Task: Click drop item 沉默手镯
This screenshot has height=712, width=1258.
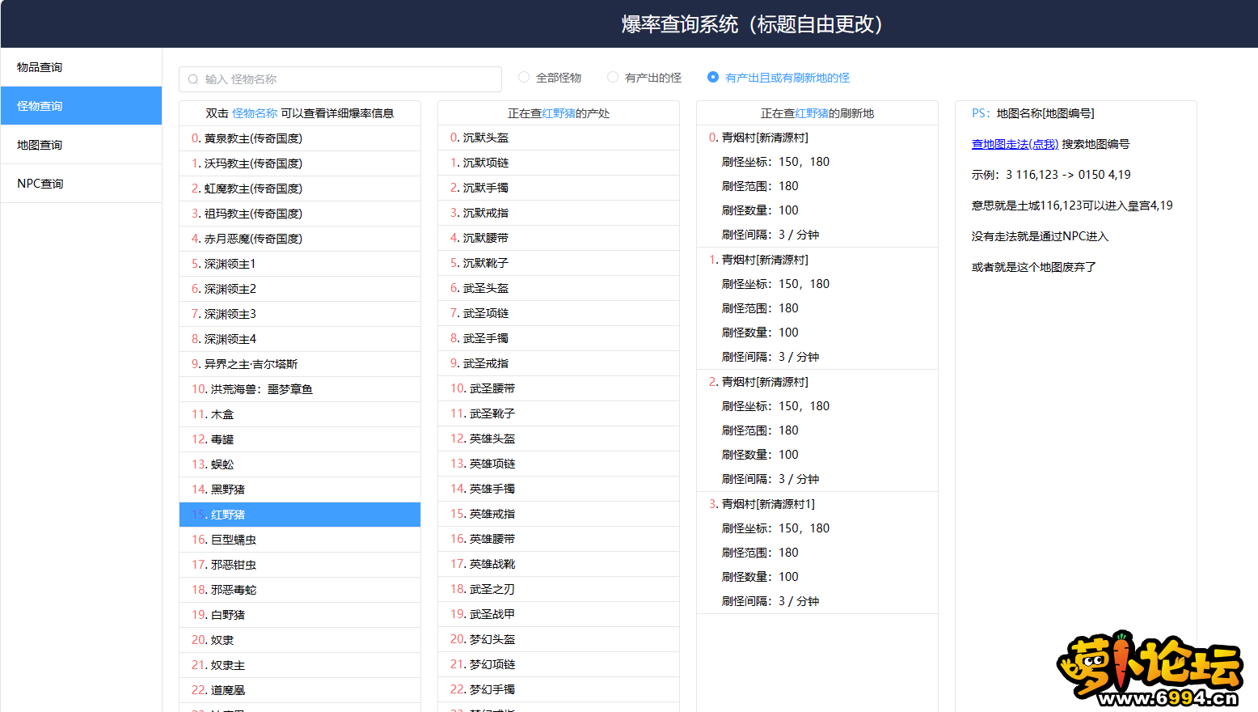Action: tap(559, 188)
